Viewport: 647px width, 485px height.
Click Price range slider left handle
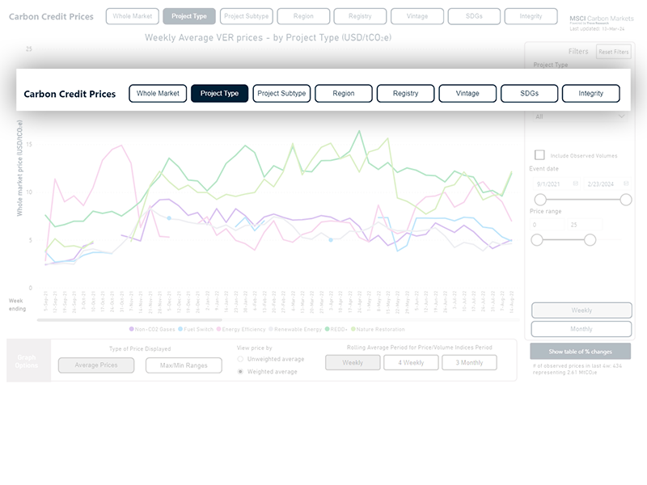(537, 239)
